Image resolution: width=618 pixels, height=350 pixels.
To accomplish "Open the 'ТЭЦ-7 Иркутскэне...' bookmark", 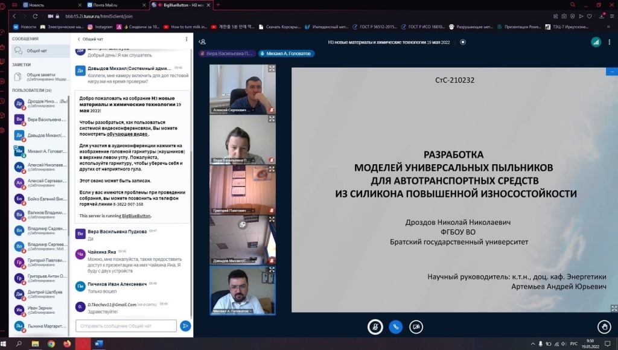I will point(567,27).
